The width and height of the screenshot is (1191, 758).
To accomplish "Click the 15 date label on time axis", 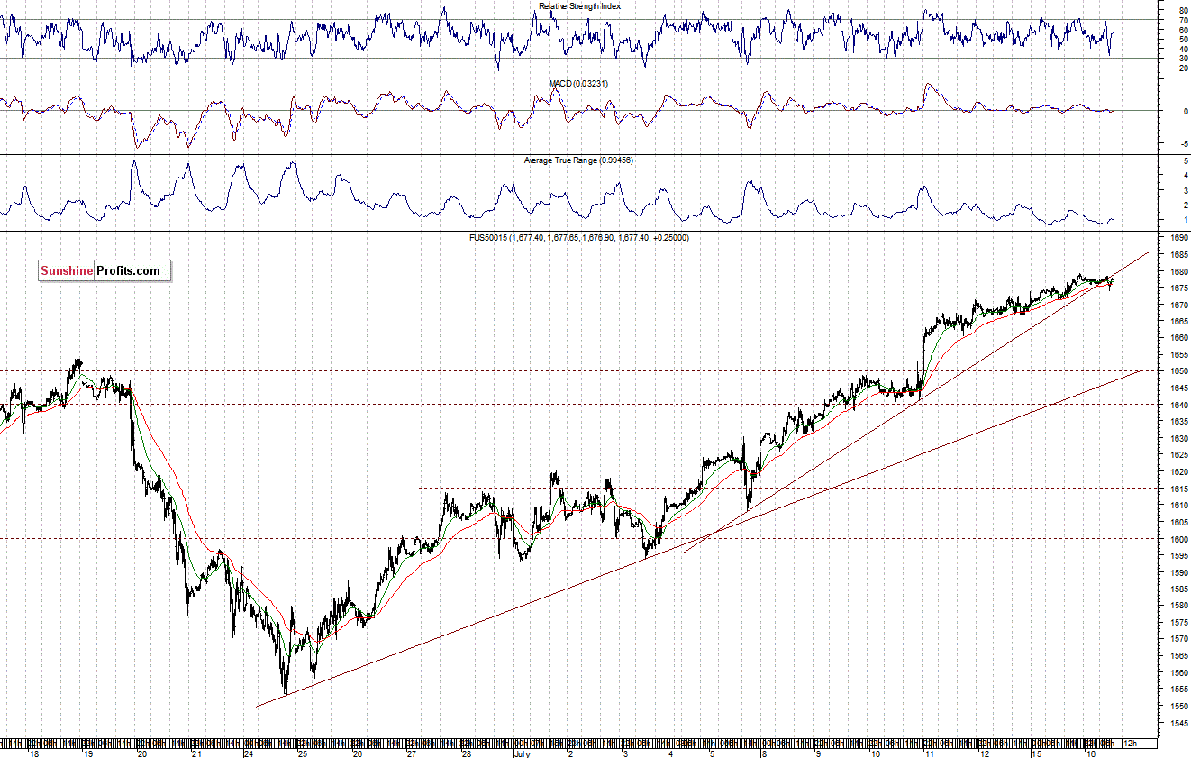I will click(1037, 753).
